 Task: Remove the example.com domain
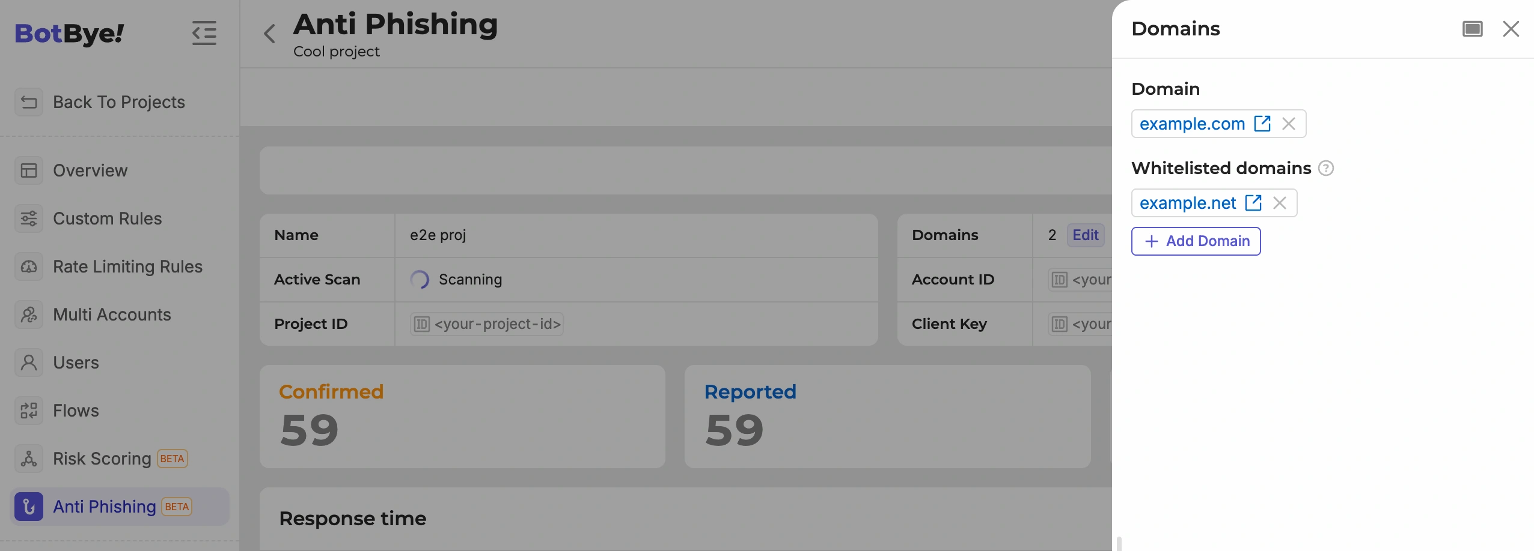[1289, 124]
